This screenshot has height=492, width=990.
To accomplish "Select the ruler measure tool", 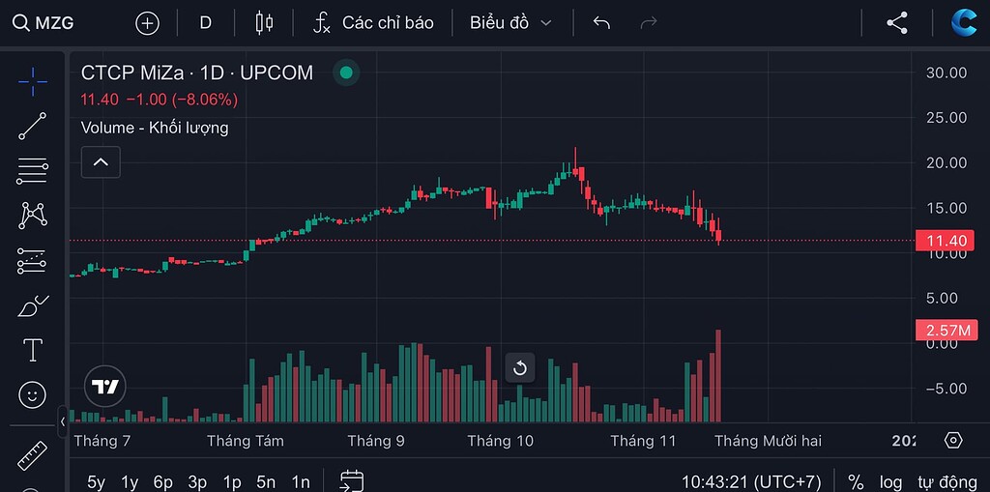I will (x=33, y=454).
